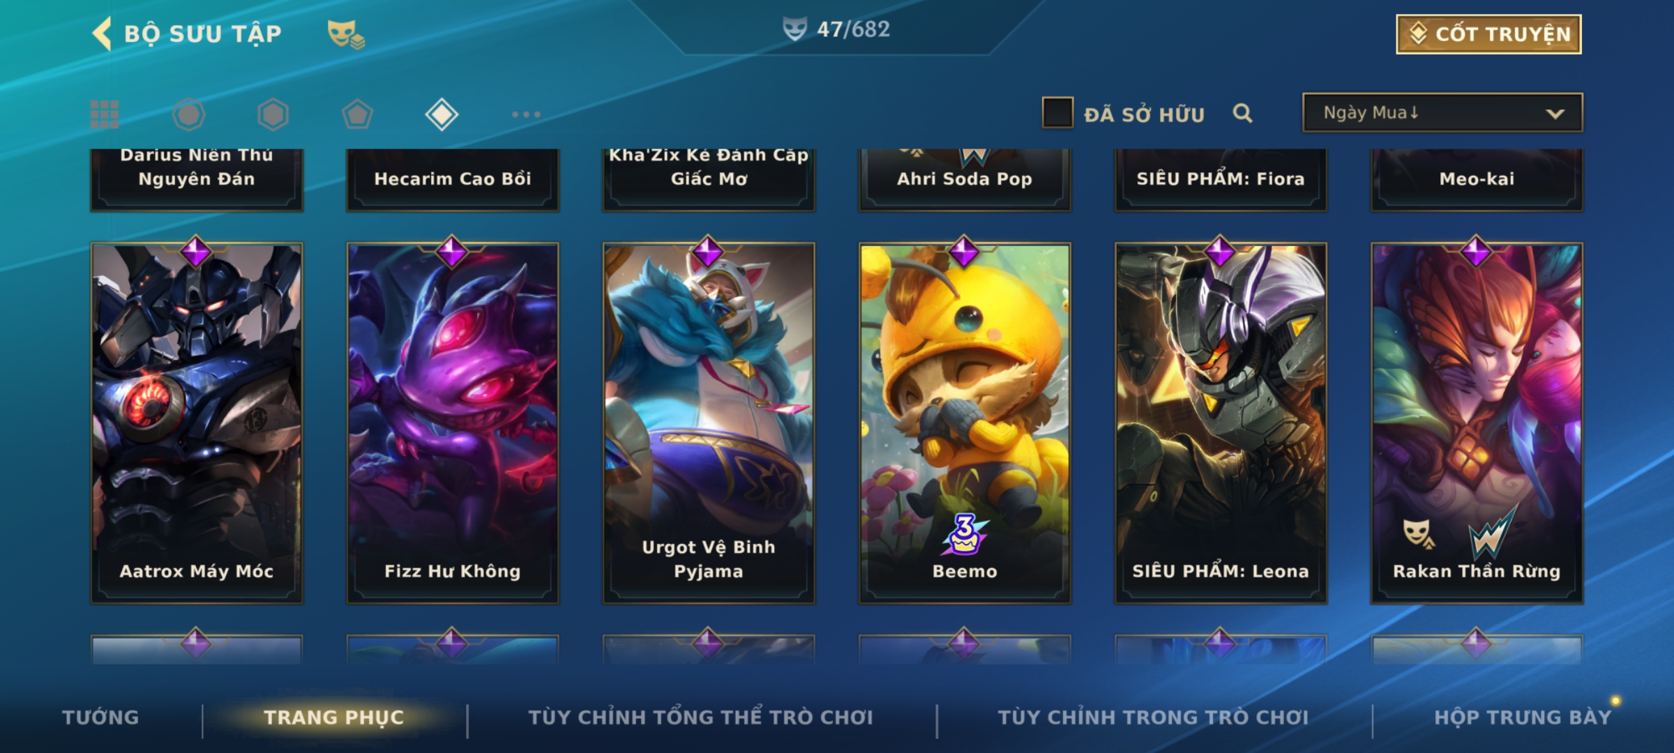Expand the Ngày Mua sort dropdown
The width and height of the screenshot is (1674, 753).
click(x=1442, y=112)
